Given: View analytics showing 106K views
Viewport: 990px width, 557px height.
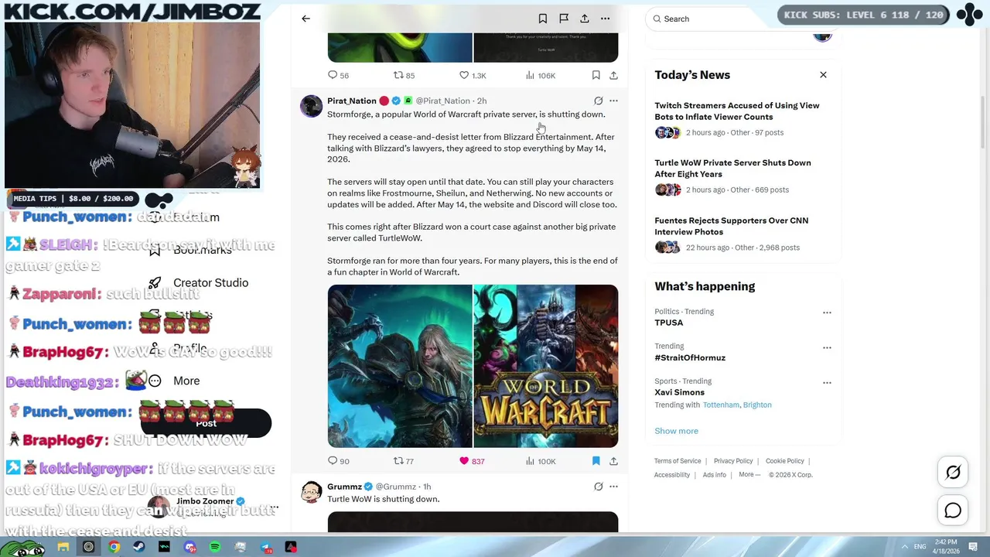Looking at the screenshot, I should [540, 75].
